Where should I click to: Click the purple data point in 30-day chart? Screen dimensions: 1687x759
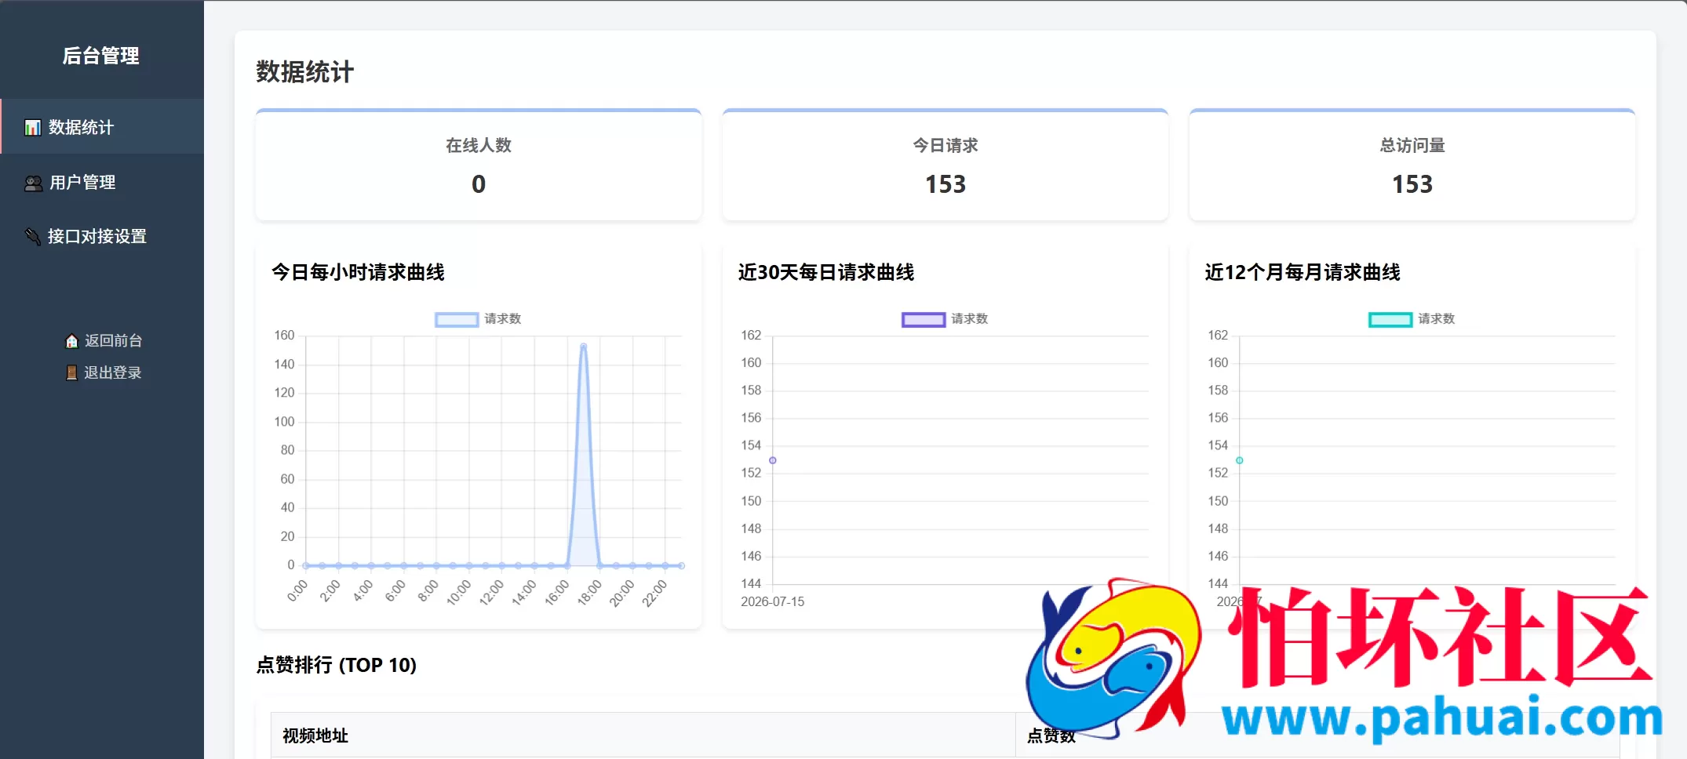pyautogui.click(x=773, y=460)
